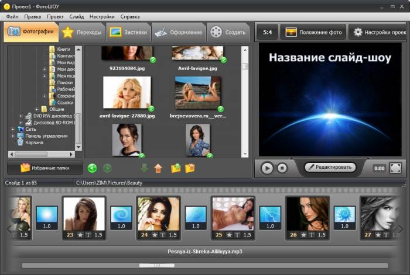Click the T text icon on slide 23

click(88, 235)
